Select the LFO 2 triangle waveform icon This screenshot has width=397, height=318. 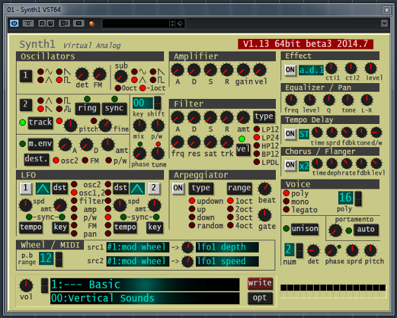click(x=137, y=188)
